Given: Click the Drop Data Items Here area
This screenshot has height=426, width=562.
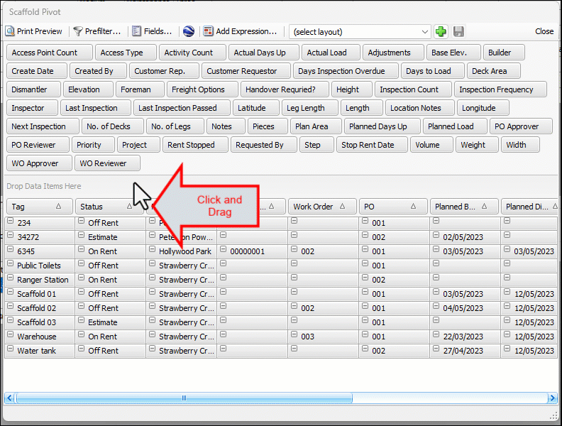Looking at the screenshot, I should (44, 186).
